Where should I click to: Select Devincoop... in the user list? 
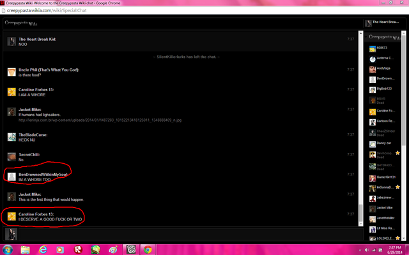(x=383, y=155)
